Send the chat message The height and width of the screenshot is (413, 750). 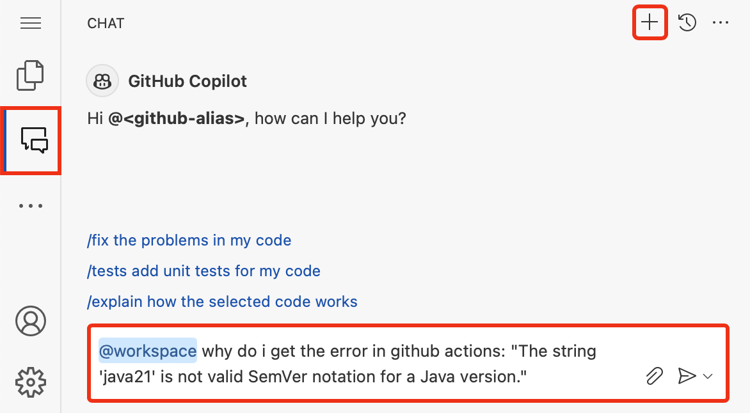pos(686,376)
